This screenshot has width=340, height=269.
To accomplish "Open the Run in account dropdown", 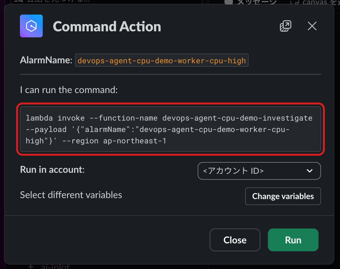I will (x=259, y=171).
